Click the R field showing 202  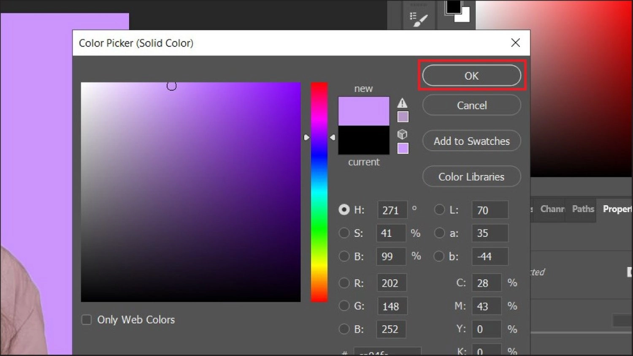point(392,283)
